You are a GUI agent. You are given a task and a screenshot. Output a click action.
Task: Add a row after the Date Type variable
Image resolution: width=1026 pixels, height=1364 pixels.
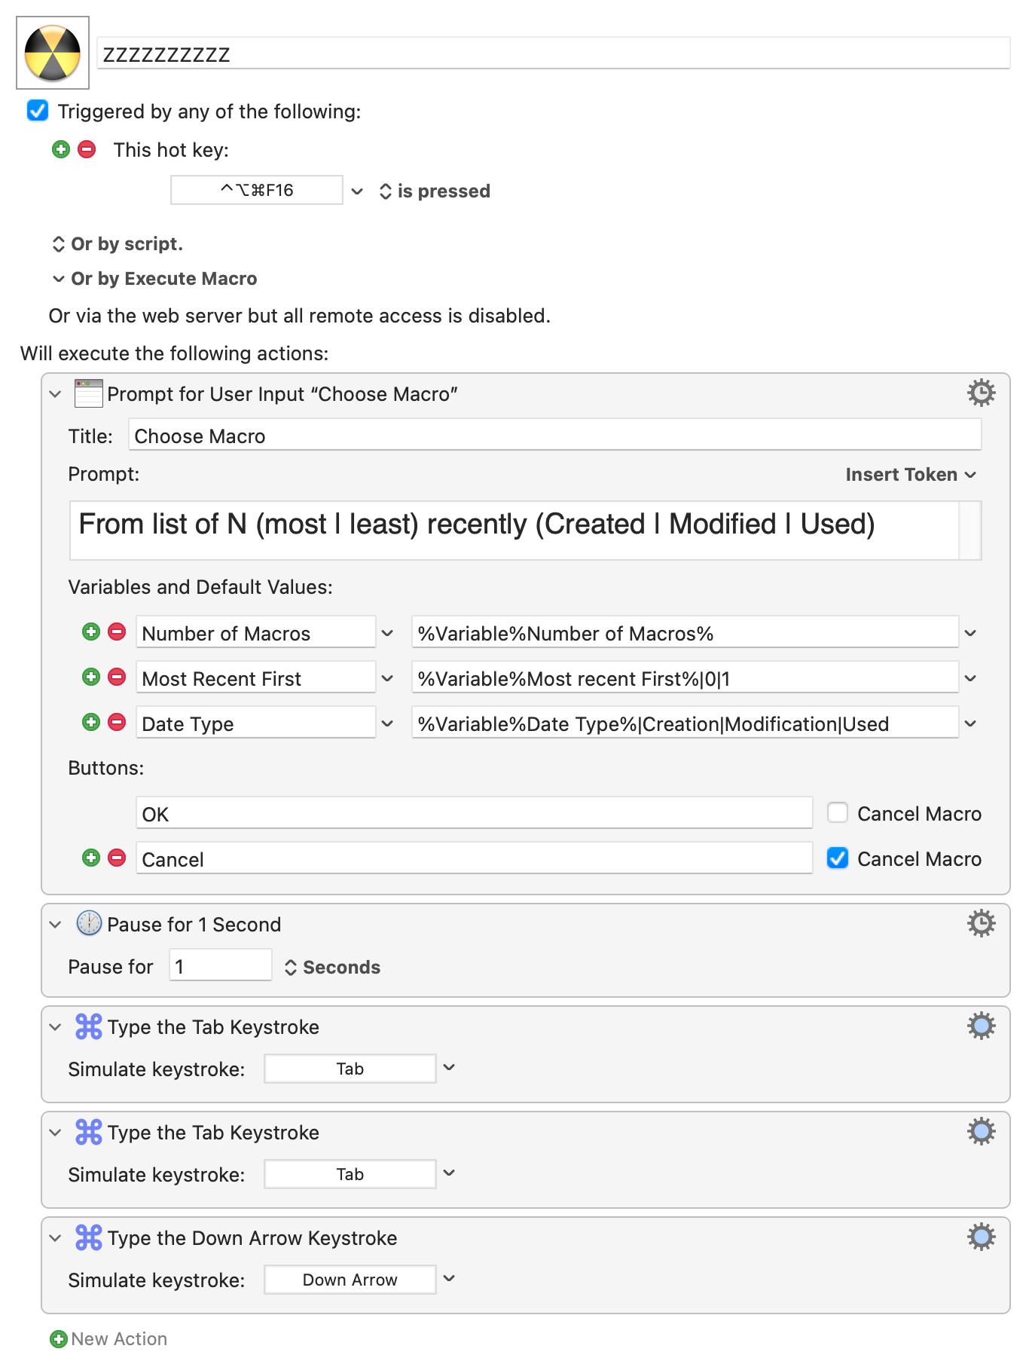(x=91, y=722)
